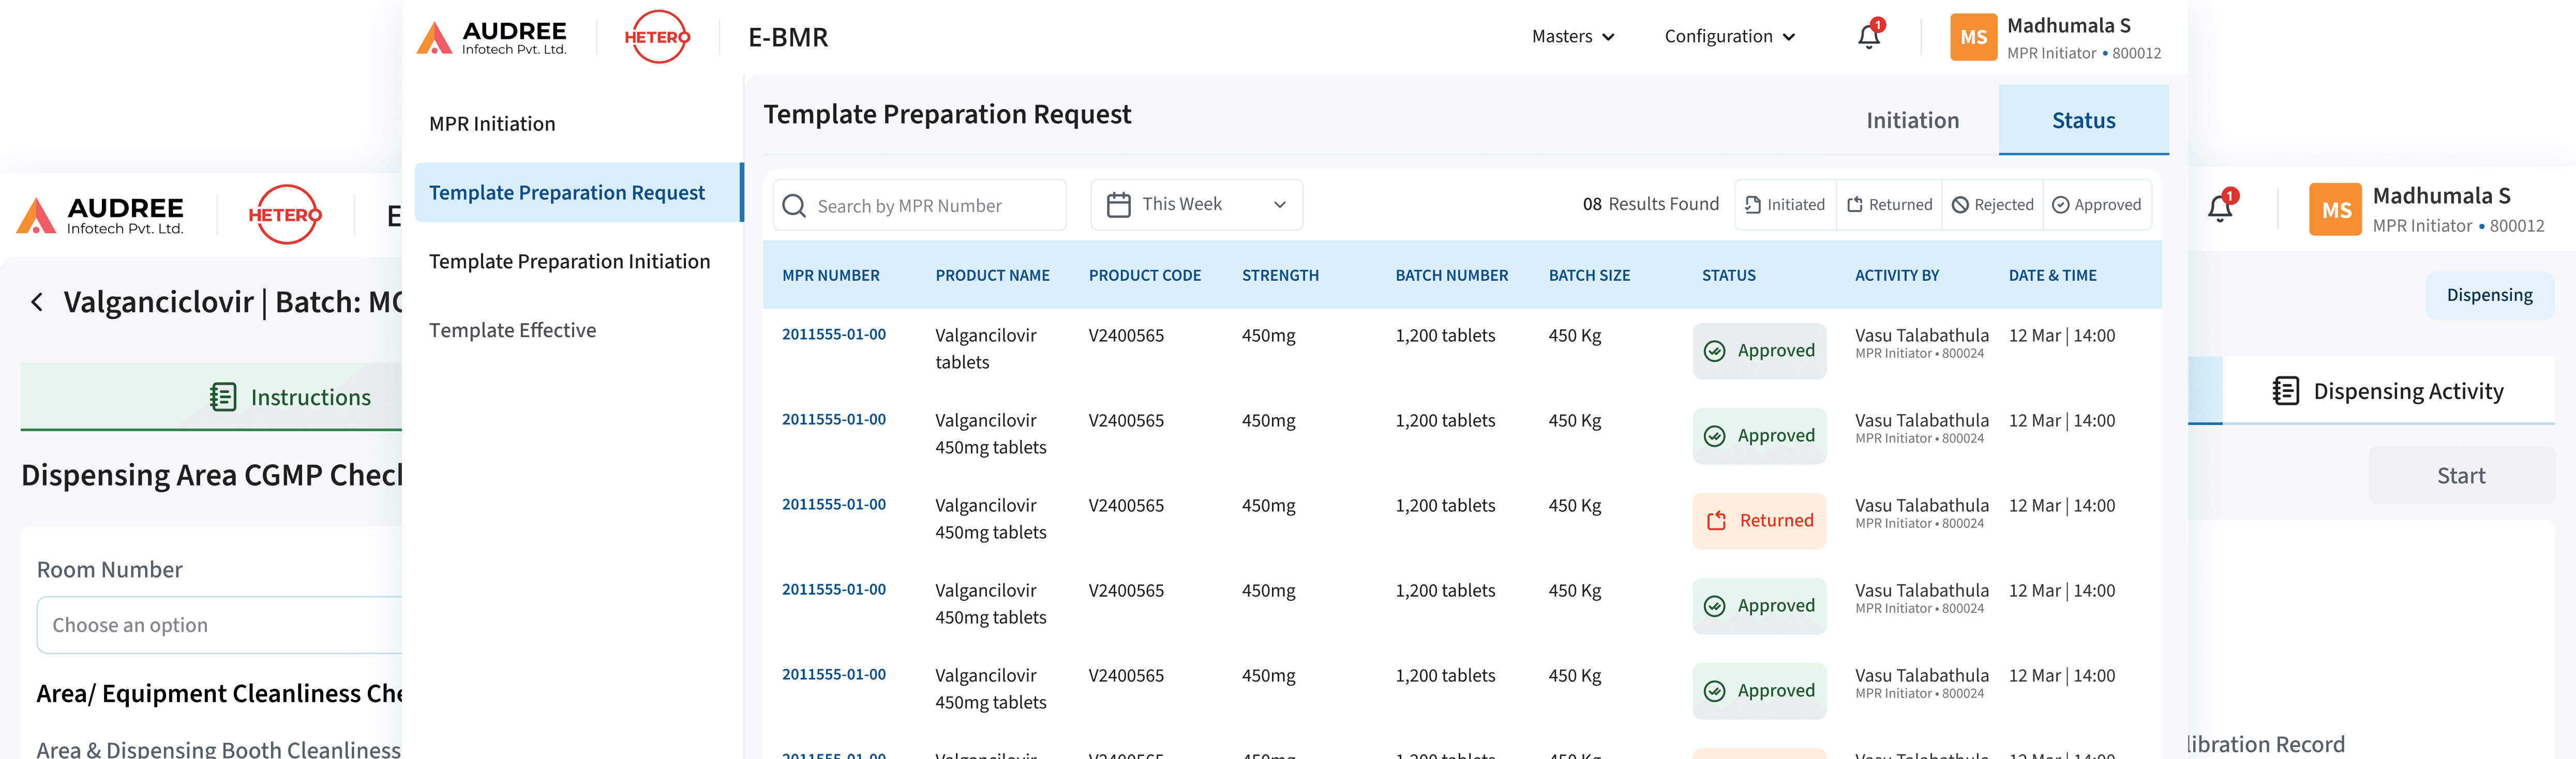Toggle the Approved status filter
The image size is (2576, 759).
pyautogui.click(x=2096, y=205)
